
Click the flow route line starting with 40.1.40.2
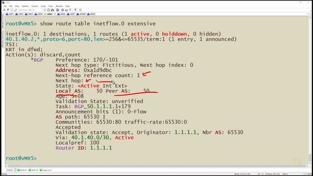tap(121, 39)
